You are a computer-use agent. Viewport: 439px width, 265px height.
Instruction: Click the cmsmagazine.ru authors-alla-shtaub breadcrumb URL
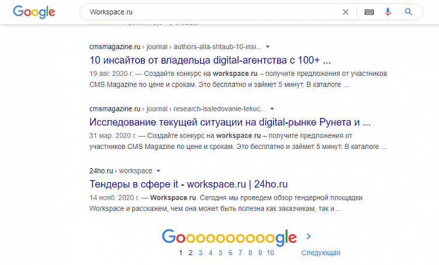click(x=175, y=47)
